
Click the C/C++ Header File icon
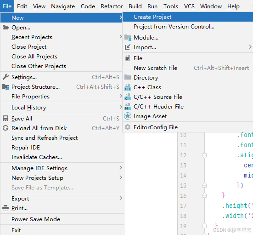point(128,107)
